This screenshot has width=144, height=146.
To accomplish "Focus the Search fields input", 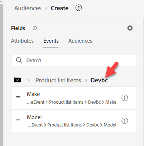I will coord(74,60).
